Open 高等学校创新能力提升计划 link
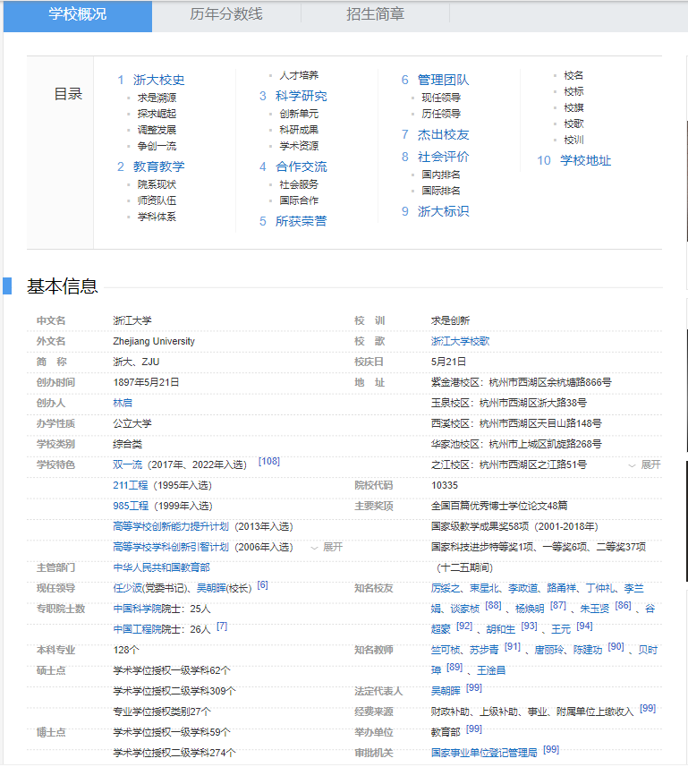688x767 pixels. point(171,526)
